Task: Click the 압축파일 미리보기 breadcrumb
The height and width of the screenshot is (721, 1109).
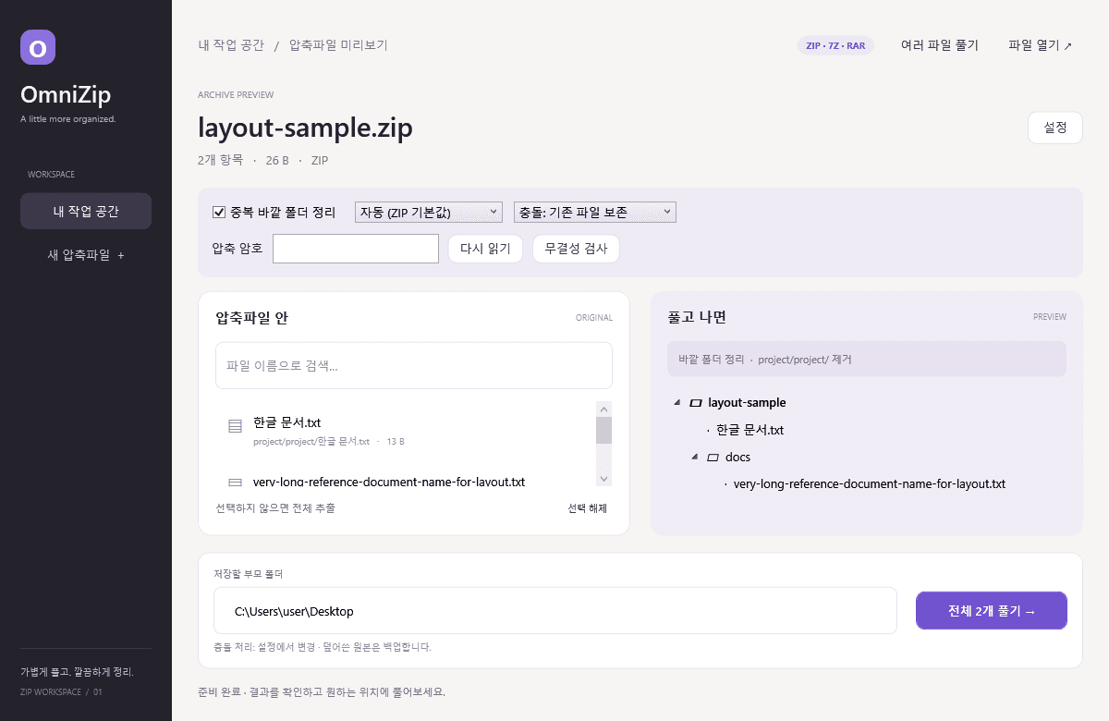Action: tap(338, 44)
